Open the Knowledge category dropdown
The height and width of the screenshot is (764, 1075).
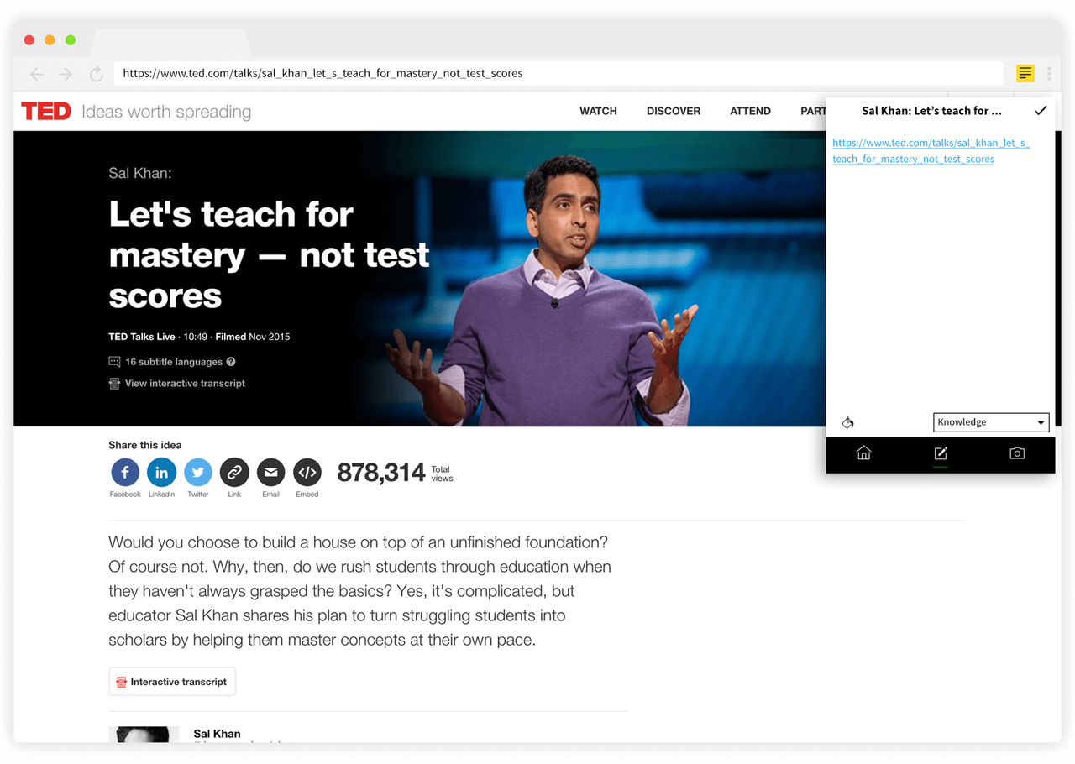pos(991,422)
